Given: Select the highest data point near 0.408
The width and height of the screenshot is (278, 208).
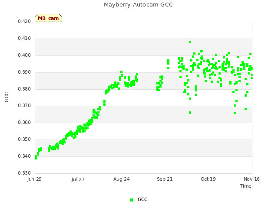Looking at the screenshot, I should click(x=190, y=42).
